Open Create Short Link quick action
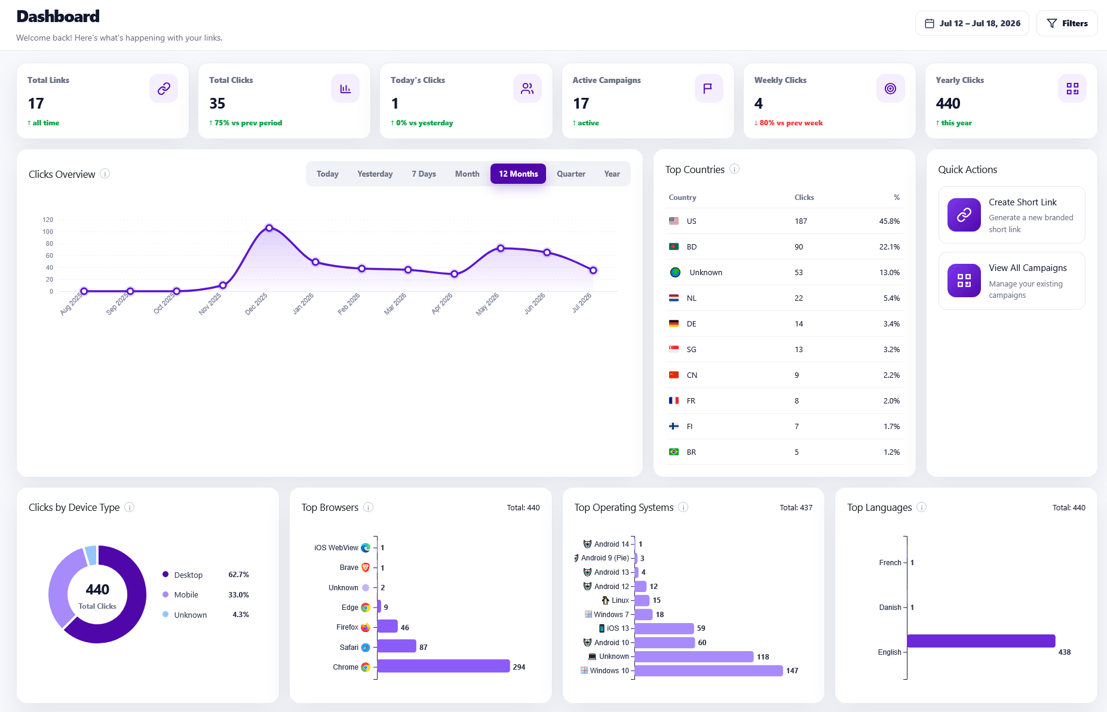Viewport: 1107px width, 712px height. [1011, 215]
